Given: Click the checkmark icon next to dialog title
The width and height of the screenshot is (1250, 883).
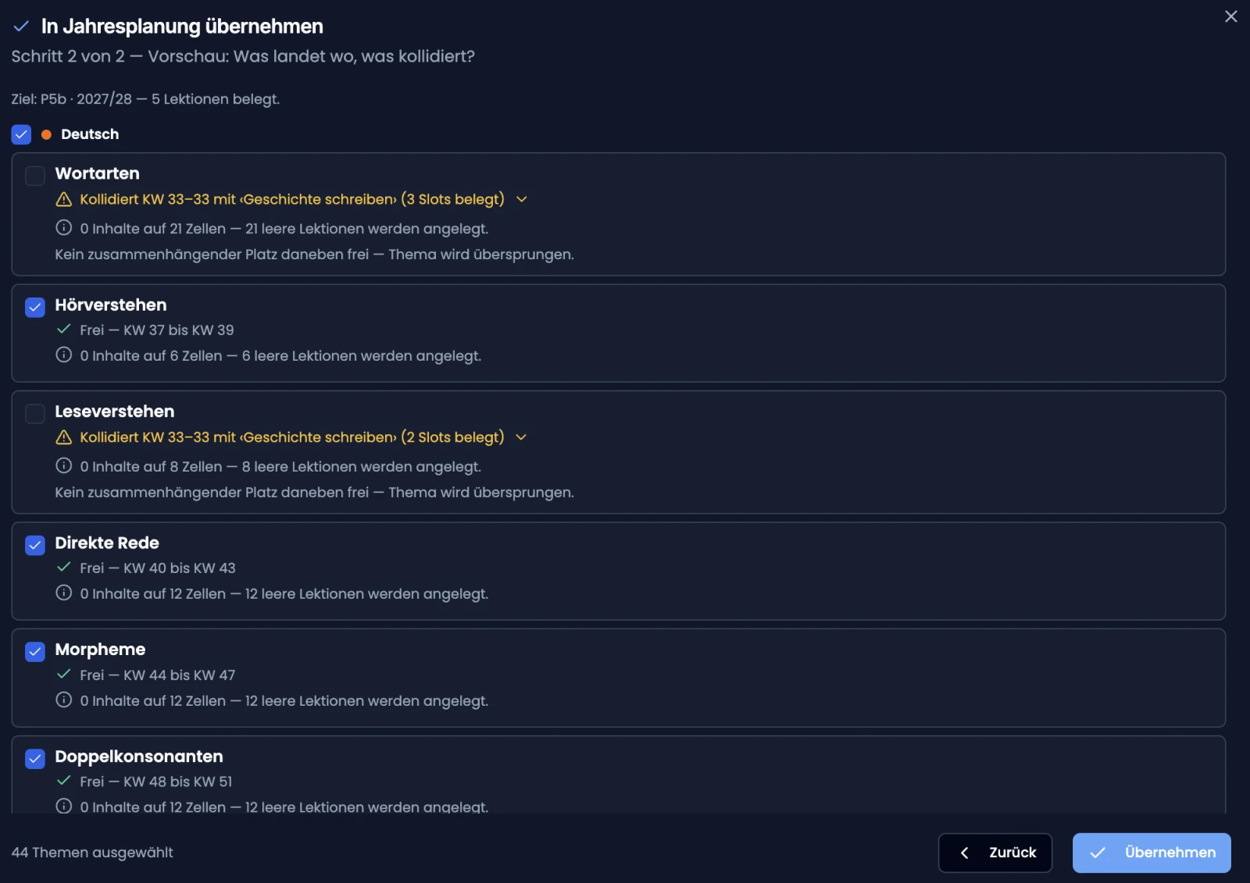Looking at the screenshot, I should pyautogui.click(x=21, y=27).
